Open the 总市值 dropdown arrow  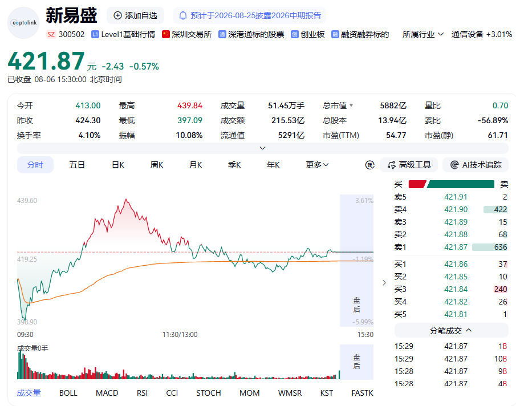(x=351, y=105)
